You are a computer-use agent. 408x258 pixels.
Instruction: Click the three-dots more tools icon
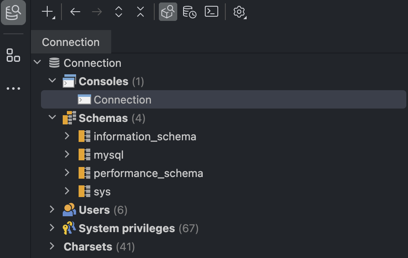[13, 89]
